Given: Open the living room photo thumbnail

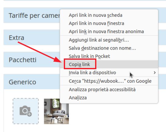Looking at the screenshot, I should coord(56,111).
